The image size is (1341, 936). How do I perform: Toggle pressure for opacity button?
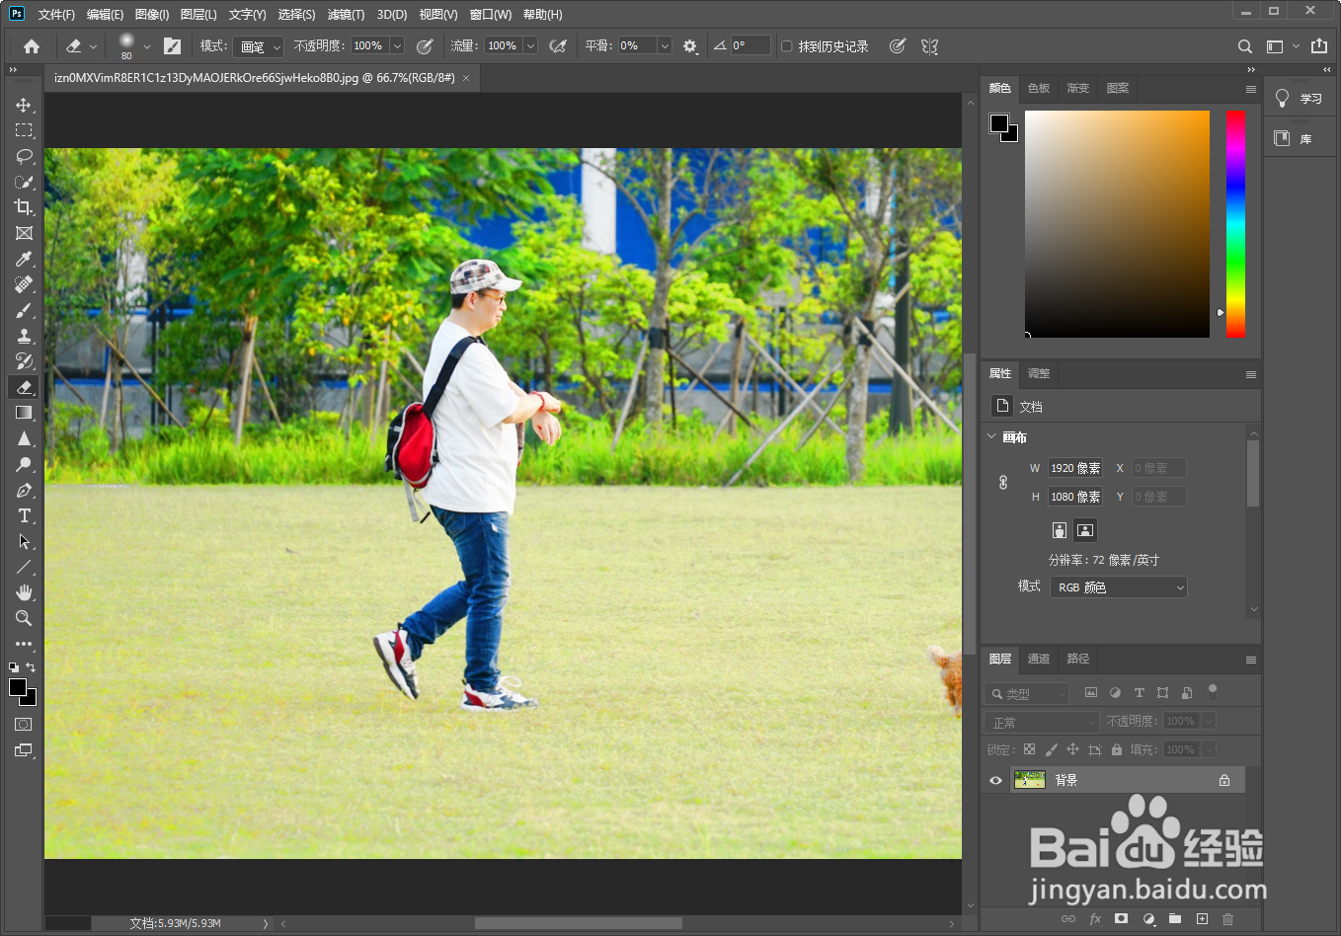[425, 46]
